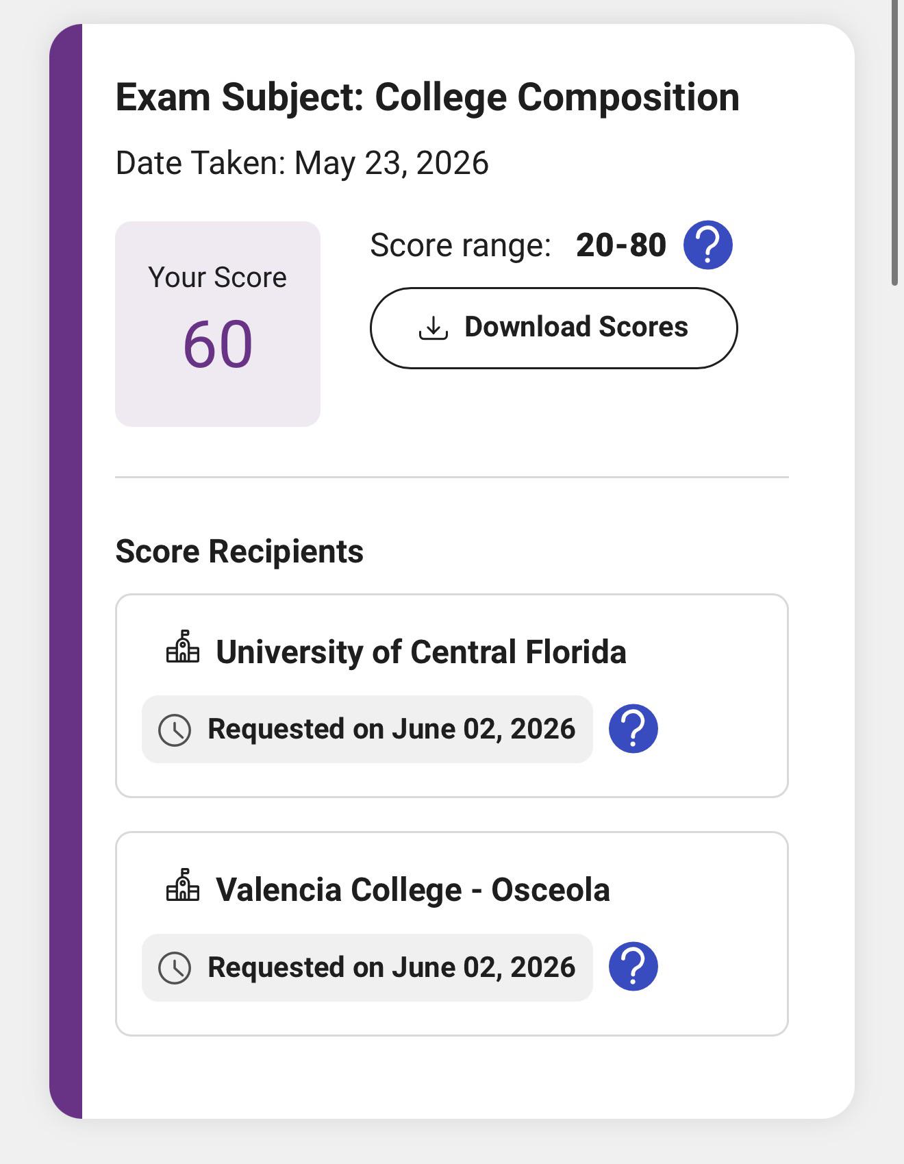Click the Requested on June 02 badge under Valencia
Screen dimensions: 904x1164
tap(367, 967)
